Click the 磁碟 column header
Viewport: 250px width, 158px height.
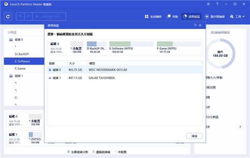click(x=57, y=63)
